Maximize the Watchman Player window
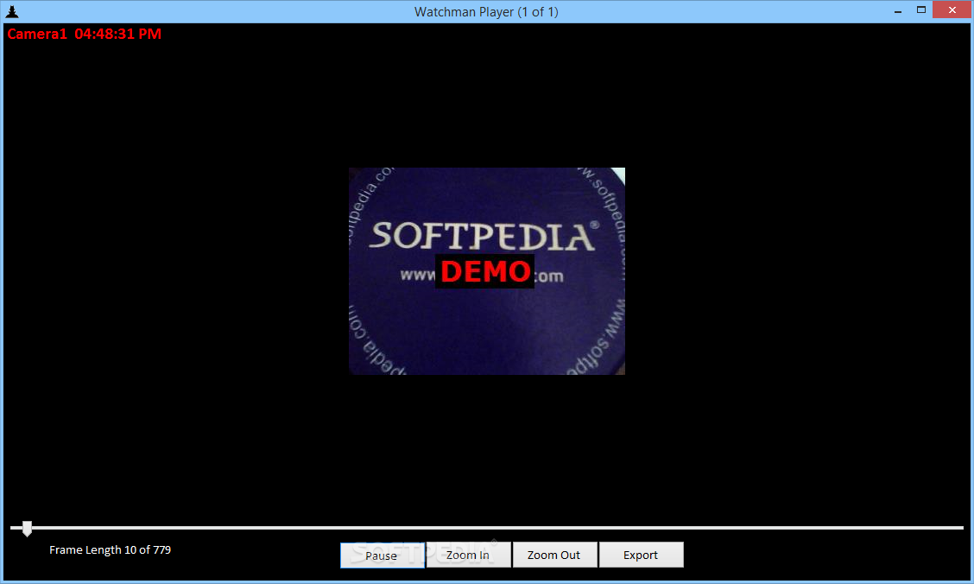974x584 pixels. point(921,10)
